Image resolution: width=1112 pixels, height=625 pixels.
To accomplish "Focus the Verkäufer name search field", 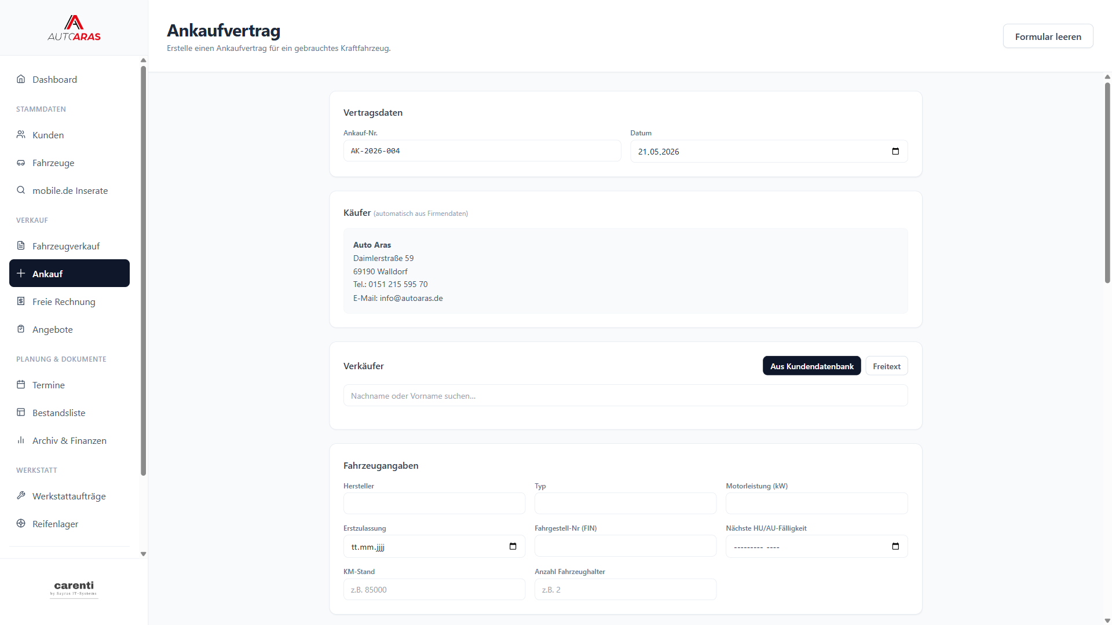I will point(625,396).
